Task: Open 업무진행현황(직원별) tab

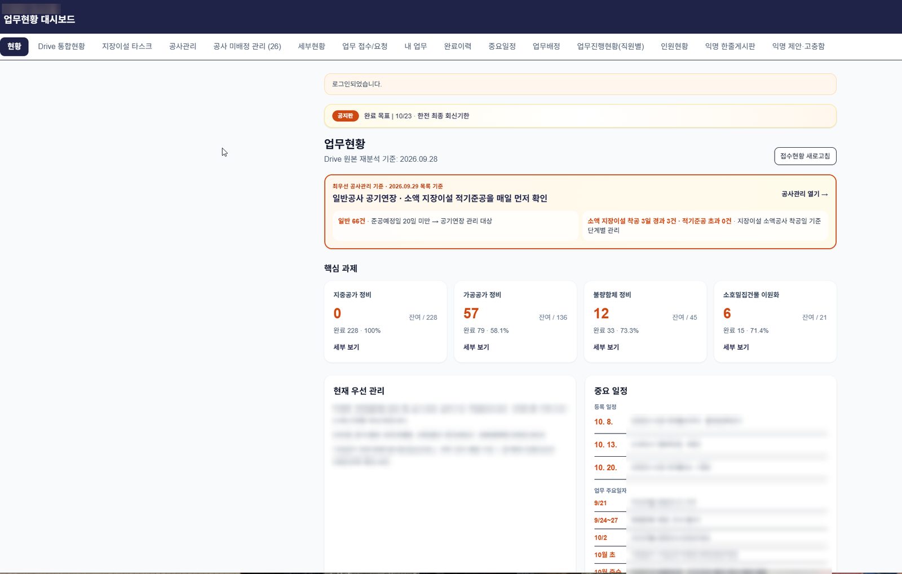Action: 611,46
